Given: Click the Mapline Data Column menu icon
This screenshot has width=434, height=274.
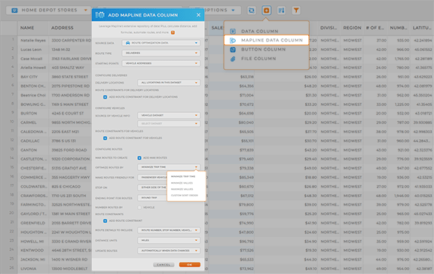Looking at the screenshot, I should (233, 41).
